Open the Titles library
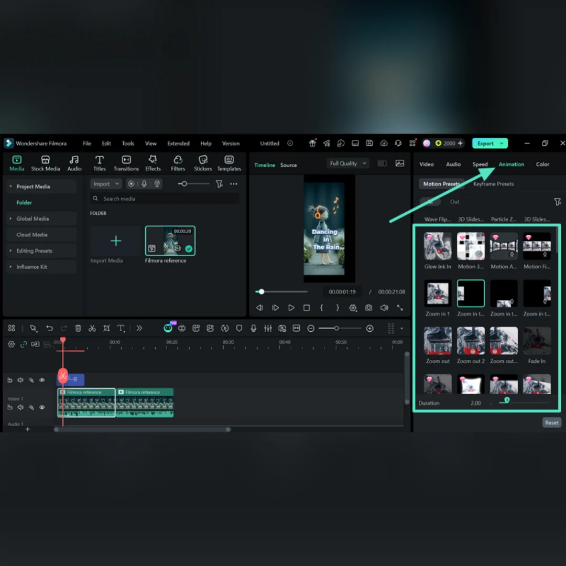This screenshot has width=566, height=566. tap(99, 163)
